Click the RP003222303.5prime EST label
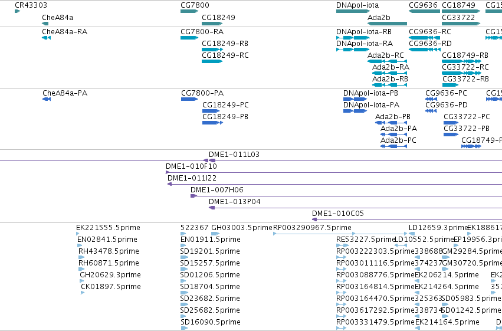The image size is (502, 331). point(375,251)
